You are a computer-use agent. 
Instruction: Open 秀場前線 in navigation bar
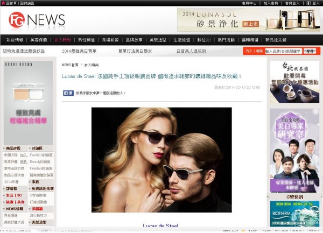pyautogui.click(x=110, y=40)
